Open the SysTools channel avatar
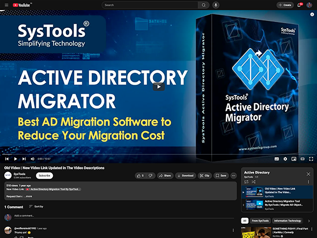 tap(8, 175)
